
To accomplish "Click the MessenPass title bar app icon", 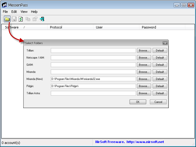I will tap(4, 5).
